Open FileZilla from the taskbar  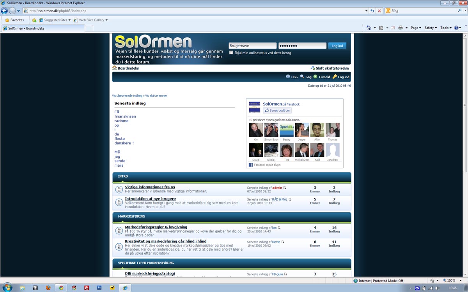pyautogui.click(x=87, y=288)
